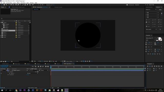The height and width of the screenshot is (92, 164).
Task: Create new folder in Project panel
Action: click(x=3, y=62)
